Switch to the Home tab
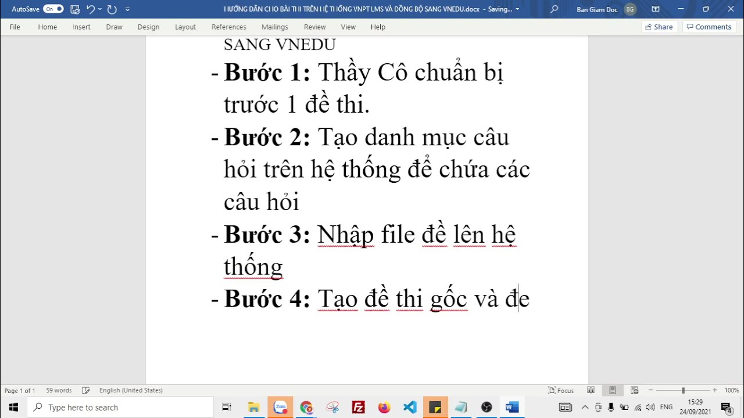Image resolution: width=744 pixels, height=418 pixels. point(48,27)
